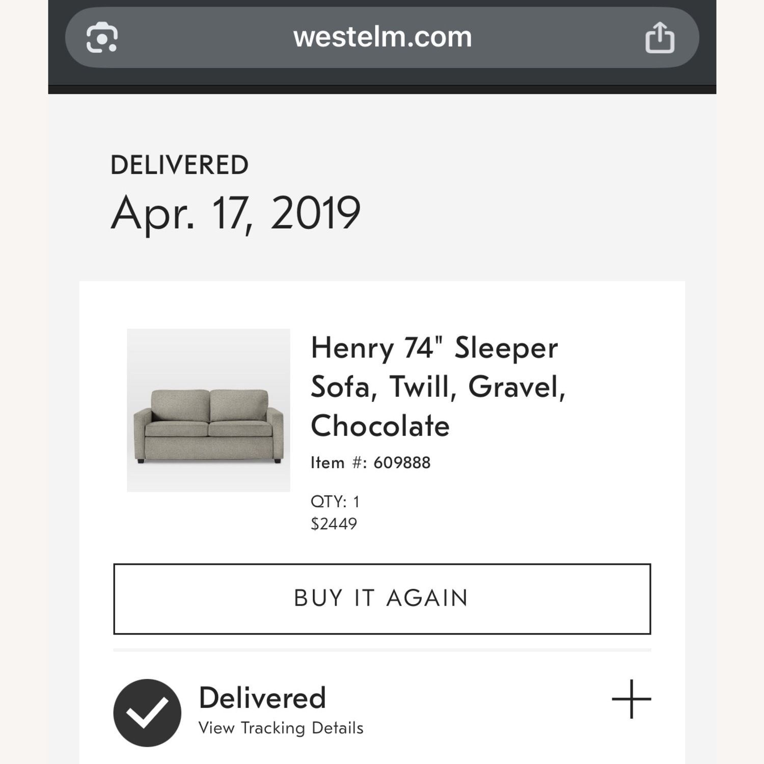This screenshot has height=764, width=764.
Task: Tap the divider line below BUY IT AGAIN
Action: point(381,649)
